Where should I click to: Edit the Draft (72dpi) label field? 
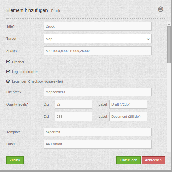[x=128, y=104]
